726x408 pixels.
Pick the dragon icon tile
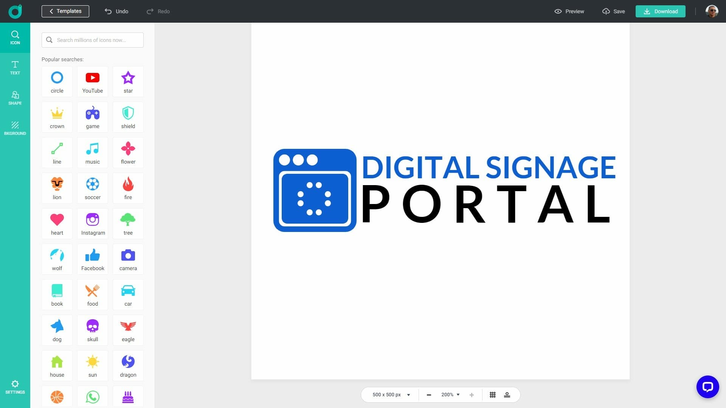(x=128, y=366)
